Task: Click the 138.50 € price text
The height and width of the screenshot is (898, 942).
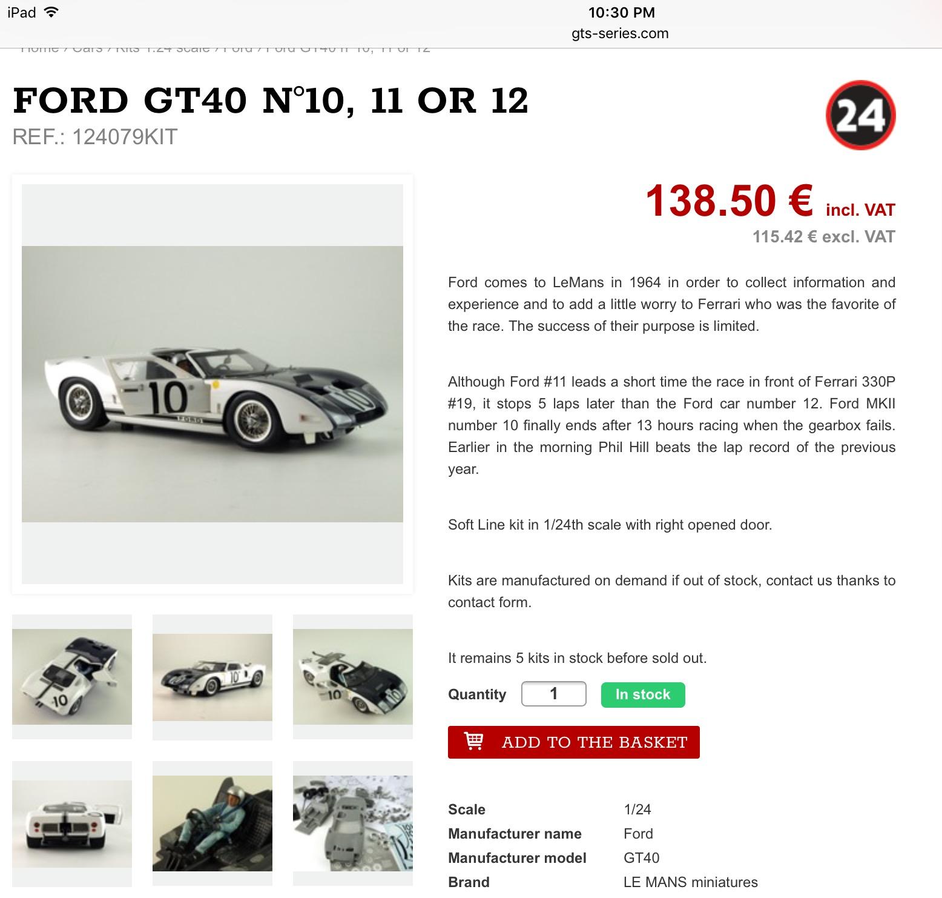Action: point(729,201)
